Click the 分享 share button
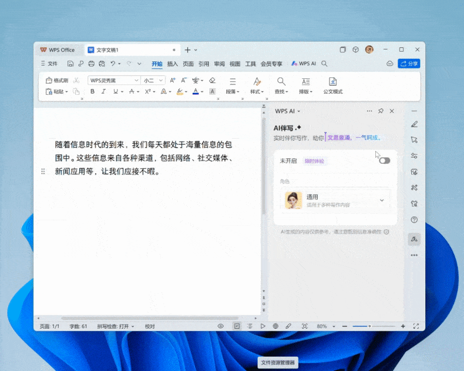This screenshot has height=371, width=464. tap(409, 63)
